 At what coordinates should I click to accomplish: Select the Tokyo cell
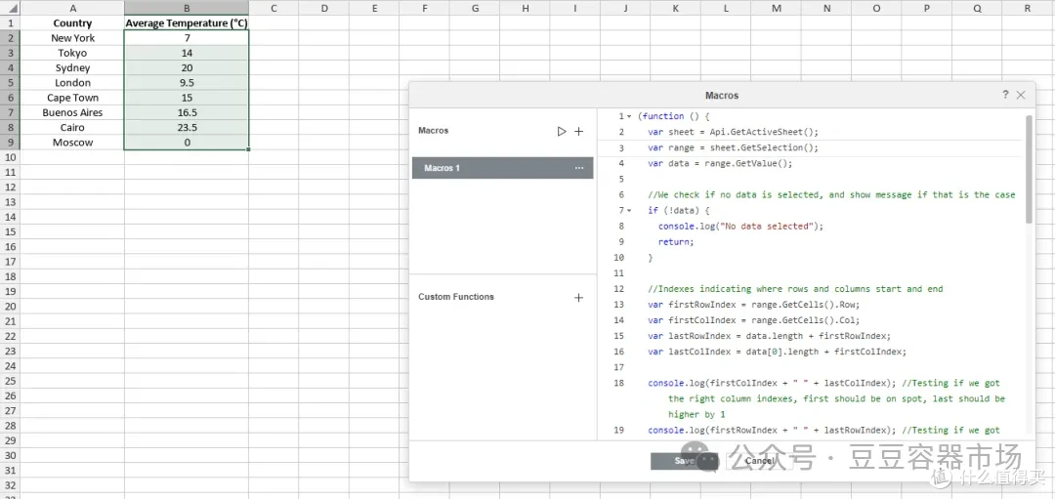pos(72,53)
